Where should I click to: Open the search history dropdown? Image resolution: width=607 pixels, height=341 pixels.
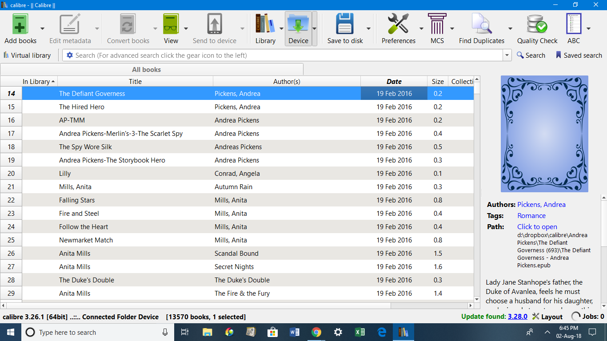(x=507, y=56)
